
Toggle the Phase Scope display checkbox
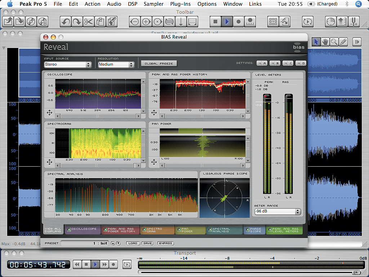click(248, 229)
